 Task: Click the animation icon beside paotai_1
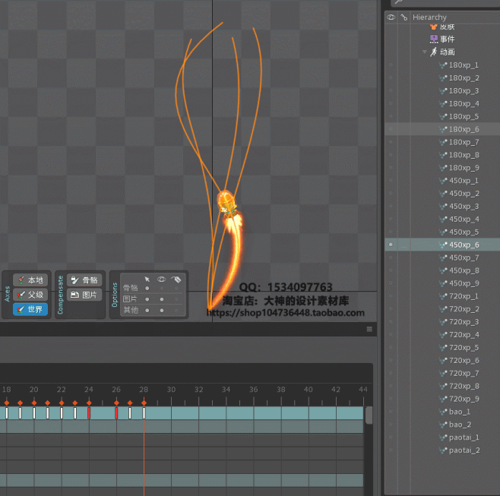[x=443, y=438]
